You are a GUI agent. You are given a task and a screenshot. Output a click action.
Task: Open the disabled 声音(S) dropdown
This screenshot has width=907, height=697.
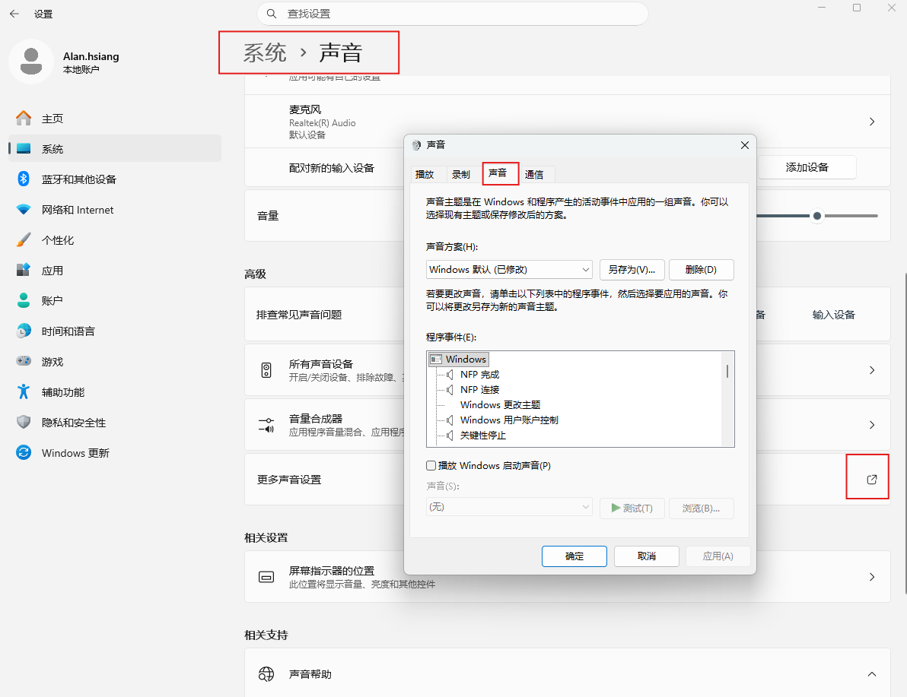[x=509, y=507]
